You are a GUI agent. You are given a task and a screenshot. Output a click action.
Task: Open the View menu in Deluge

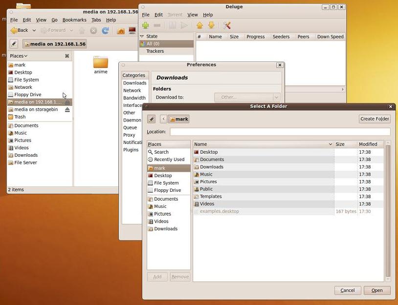click(x=193, y=15)
